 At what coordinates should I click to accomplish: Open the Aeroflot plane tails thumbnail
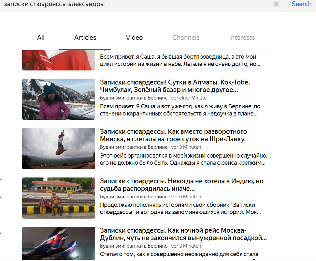pos(59,243)
